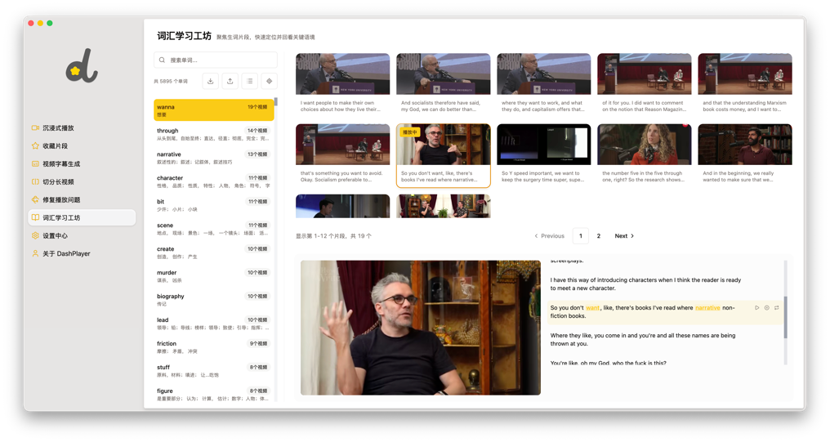Image resolution: width=830 pixels, height=442 pixels.
Task: Click the magnifier icon in the search box
Action: (162, 60)
